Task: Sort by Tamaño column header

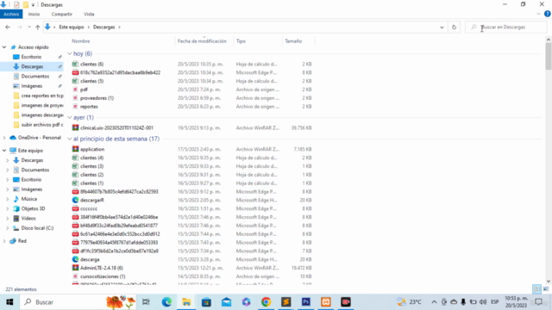Action: pos(293,41)
